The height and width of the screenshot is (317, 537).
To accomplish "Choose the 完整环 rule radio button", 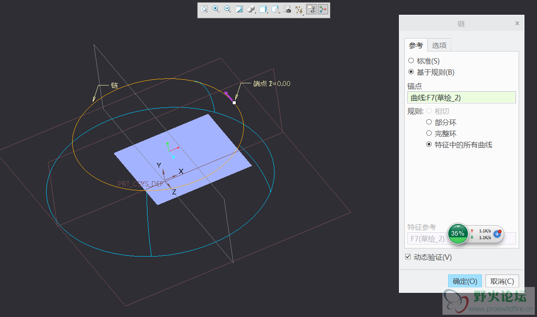I will [429, 133].
